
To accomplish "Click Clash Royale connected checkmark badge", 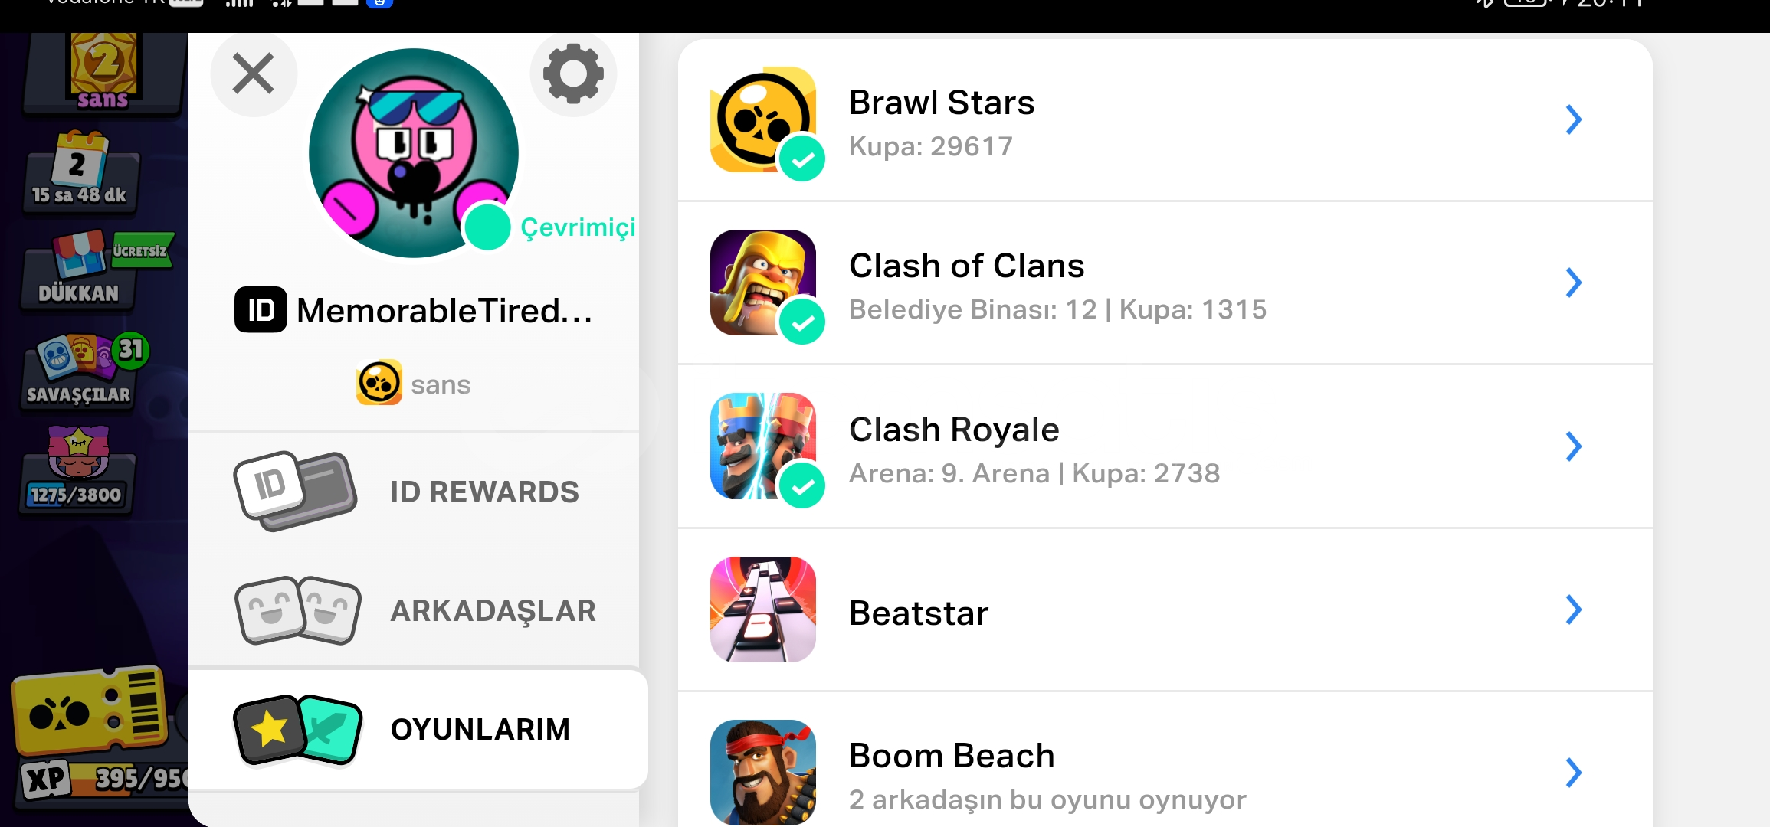I will (802, 485).
